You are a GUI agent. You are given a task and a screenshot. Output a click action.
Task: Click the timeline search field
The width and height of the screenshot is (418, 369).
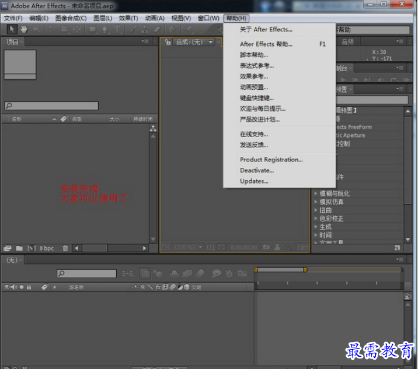(86, 273)
